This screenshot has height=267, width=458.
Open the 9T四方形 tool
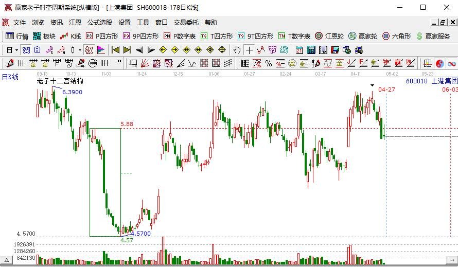(256, 36)
